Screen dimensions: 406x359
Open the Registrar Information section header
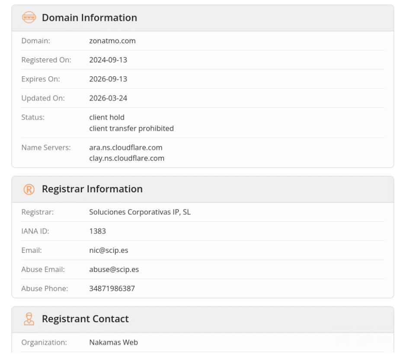coord(92,189)
